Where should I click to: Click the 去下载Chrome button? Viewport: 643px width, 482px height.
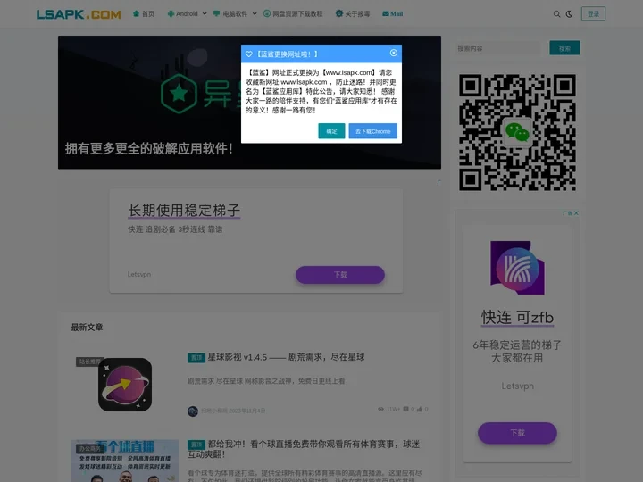(372, 131)
